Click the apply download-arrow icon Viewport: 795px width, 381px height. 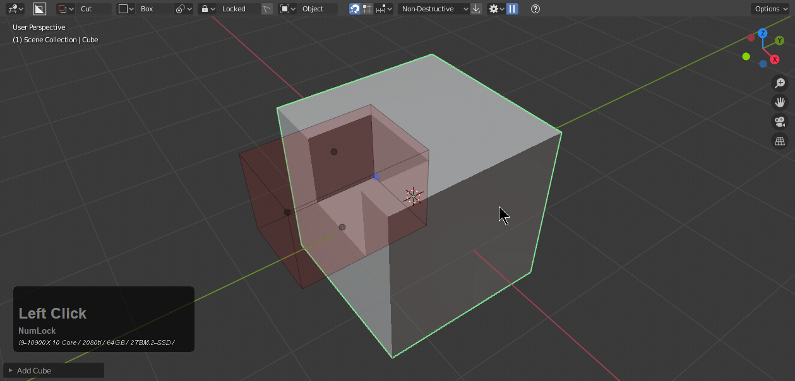point(476,9)
